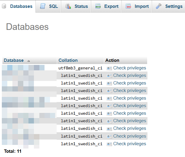Sort by the Collation column header
Image resolution: width=185 pixels, height=157 pixels.
tap(68, 60)
